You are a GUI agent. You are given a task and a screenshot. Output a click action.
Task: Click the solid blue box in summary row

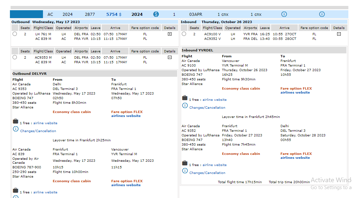pyautogui.click(x=26, y=14)
